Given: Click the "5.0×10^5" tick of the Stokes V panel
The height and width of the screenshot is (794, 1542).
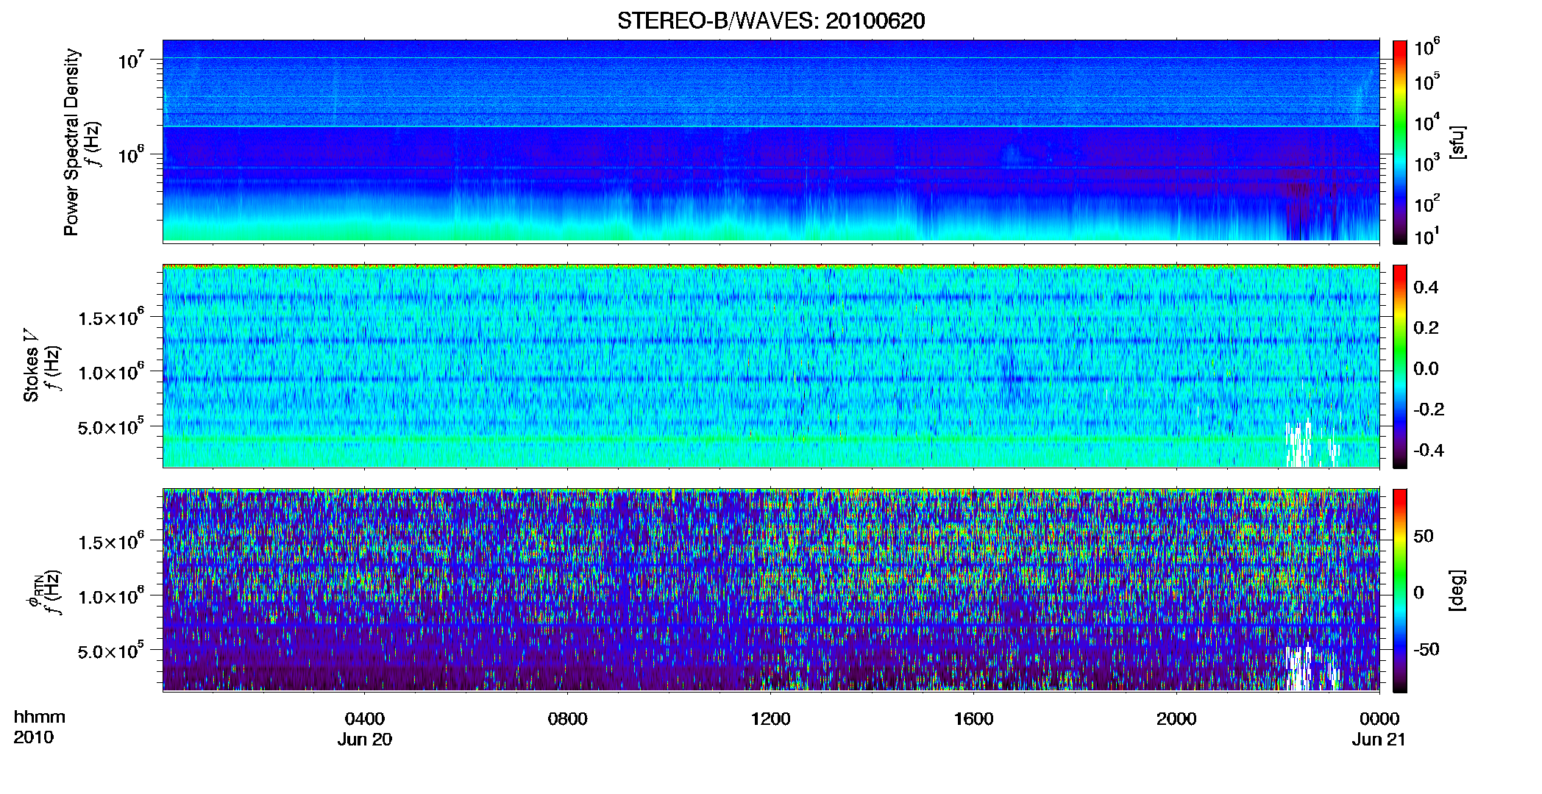Looking at the screenshot, I should (111, 426).
